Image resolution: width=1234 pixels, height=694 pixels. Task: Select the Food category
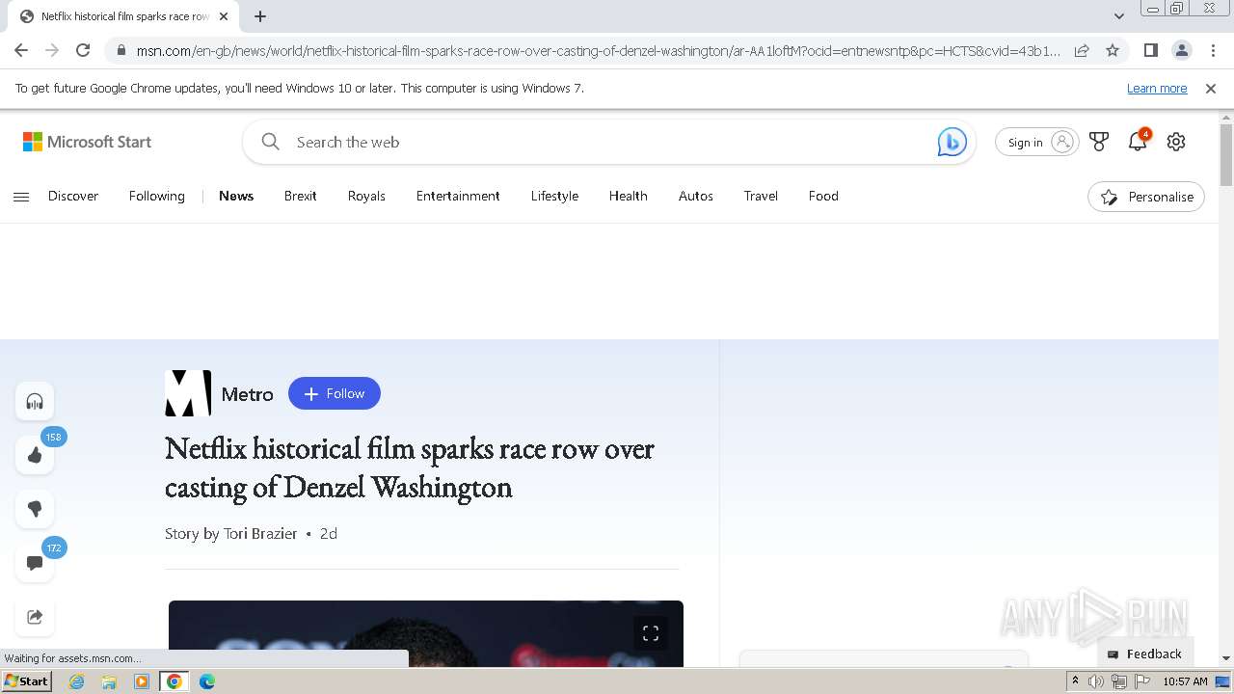tap(823, 196)
